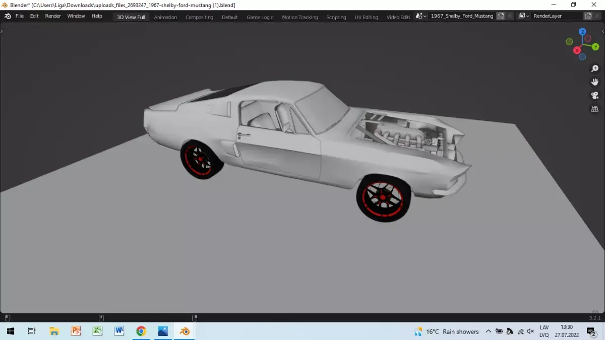605x340 pixels.
Task: Click the red X axis on the gizmo
Action: (x=577, y=50)
